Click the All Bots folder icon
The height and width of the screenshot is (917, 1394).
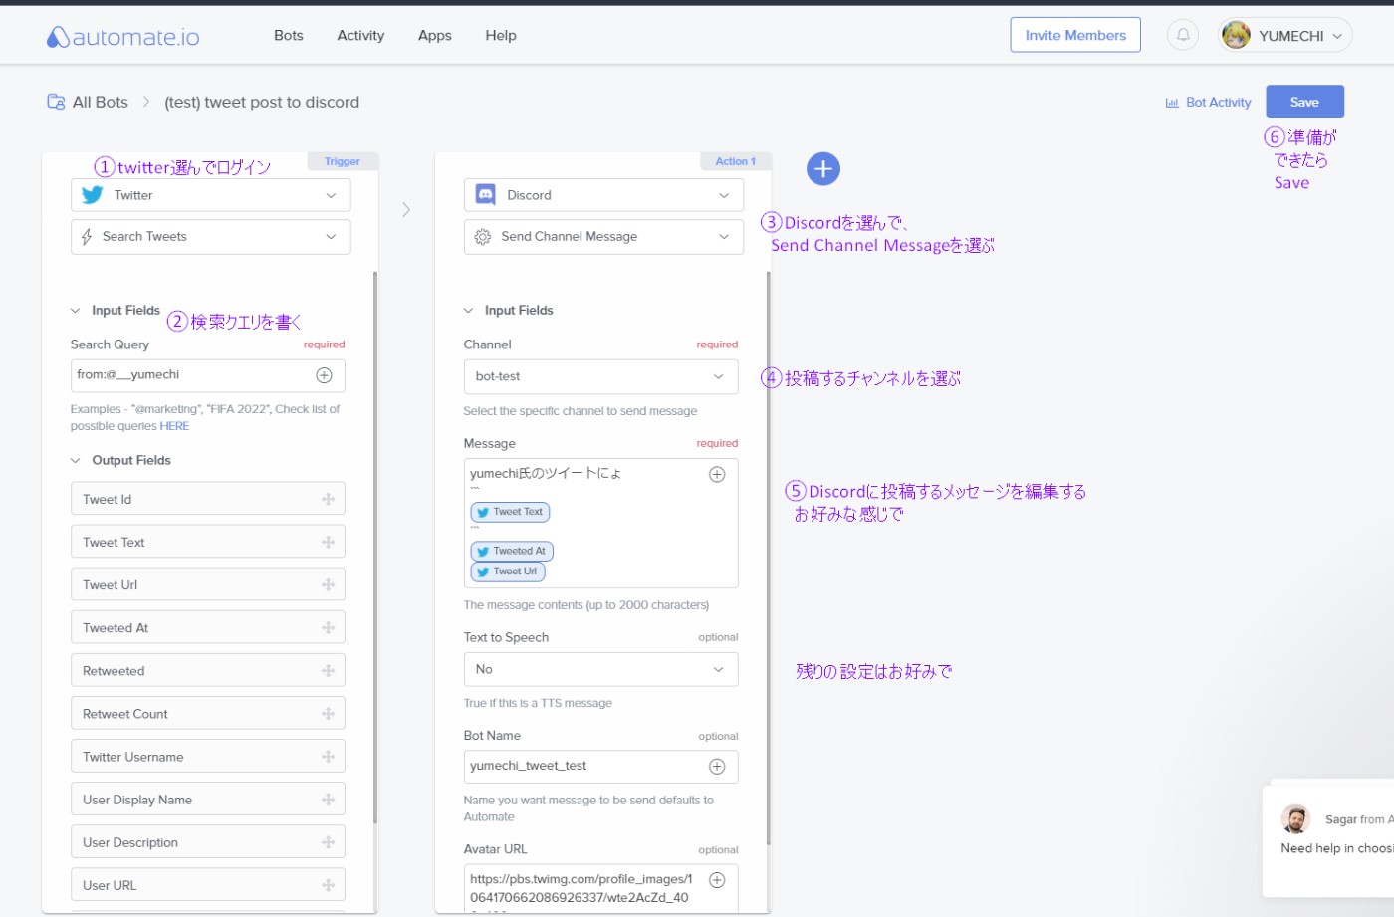(x=56, y=102)
